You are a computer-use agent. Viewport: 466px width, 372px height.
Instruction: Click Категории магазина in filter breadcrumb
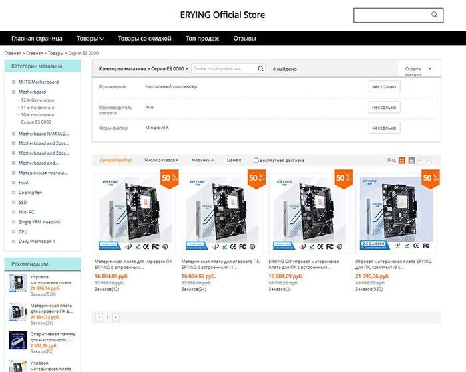pos(122,69)
